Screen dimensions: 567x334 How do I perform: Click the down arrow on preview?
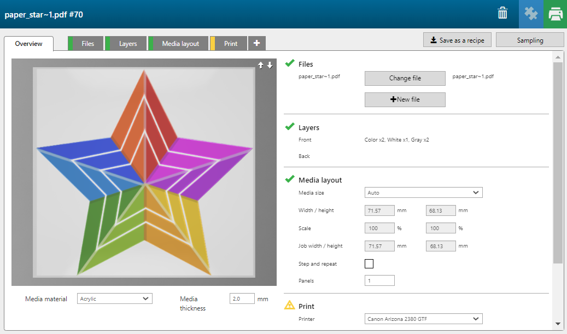[270, 65]
